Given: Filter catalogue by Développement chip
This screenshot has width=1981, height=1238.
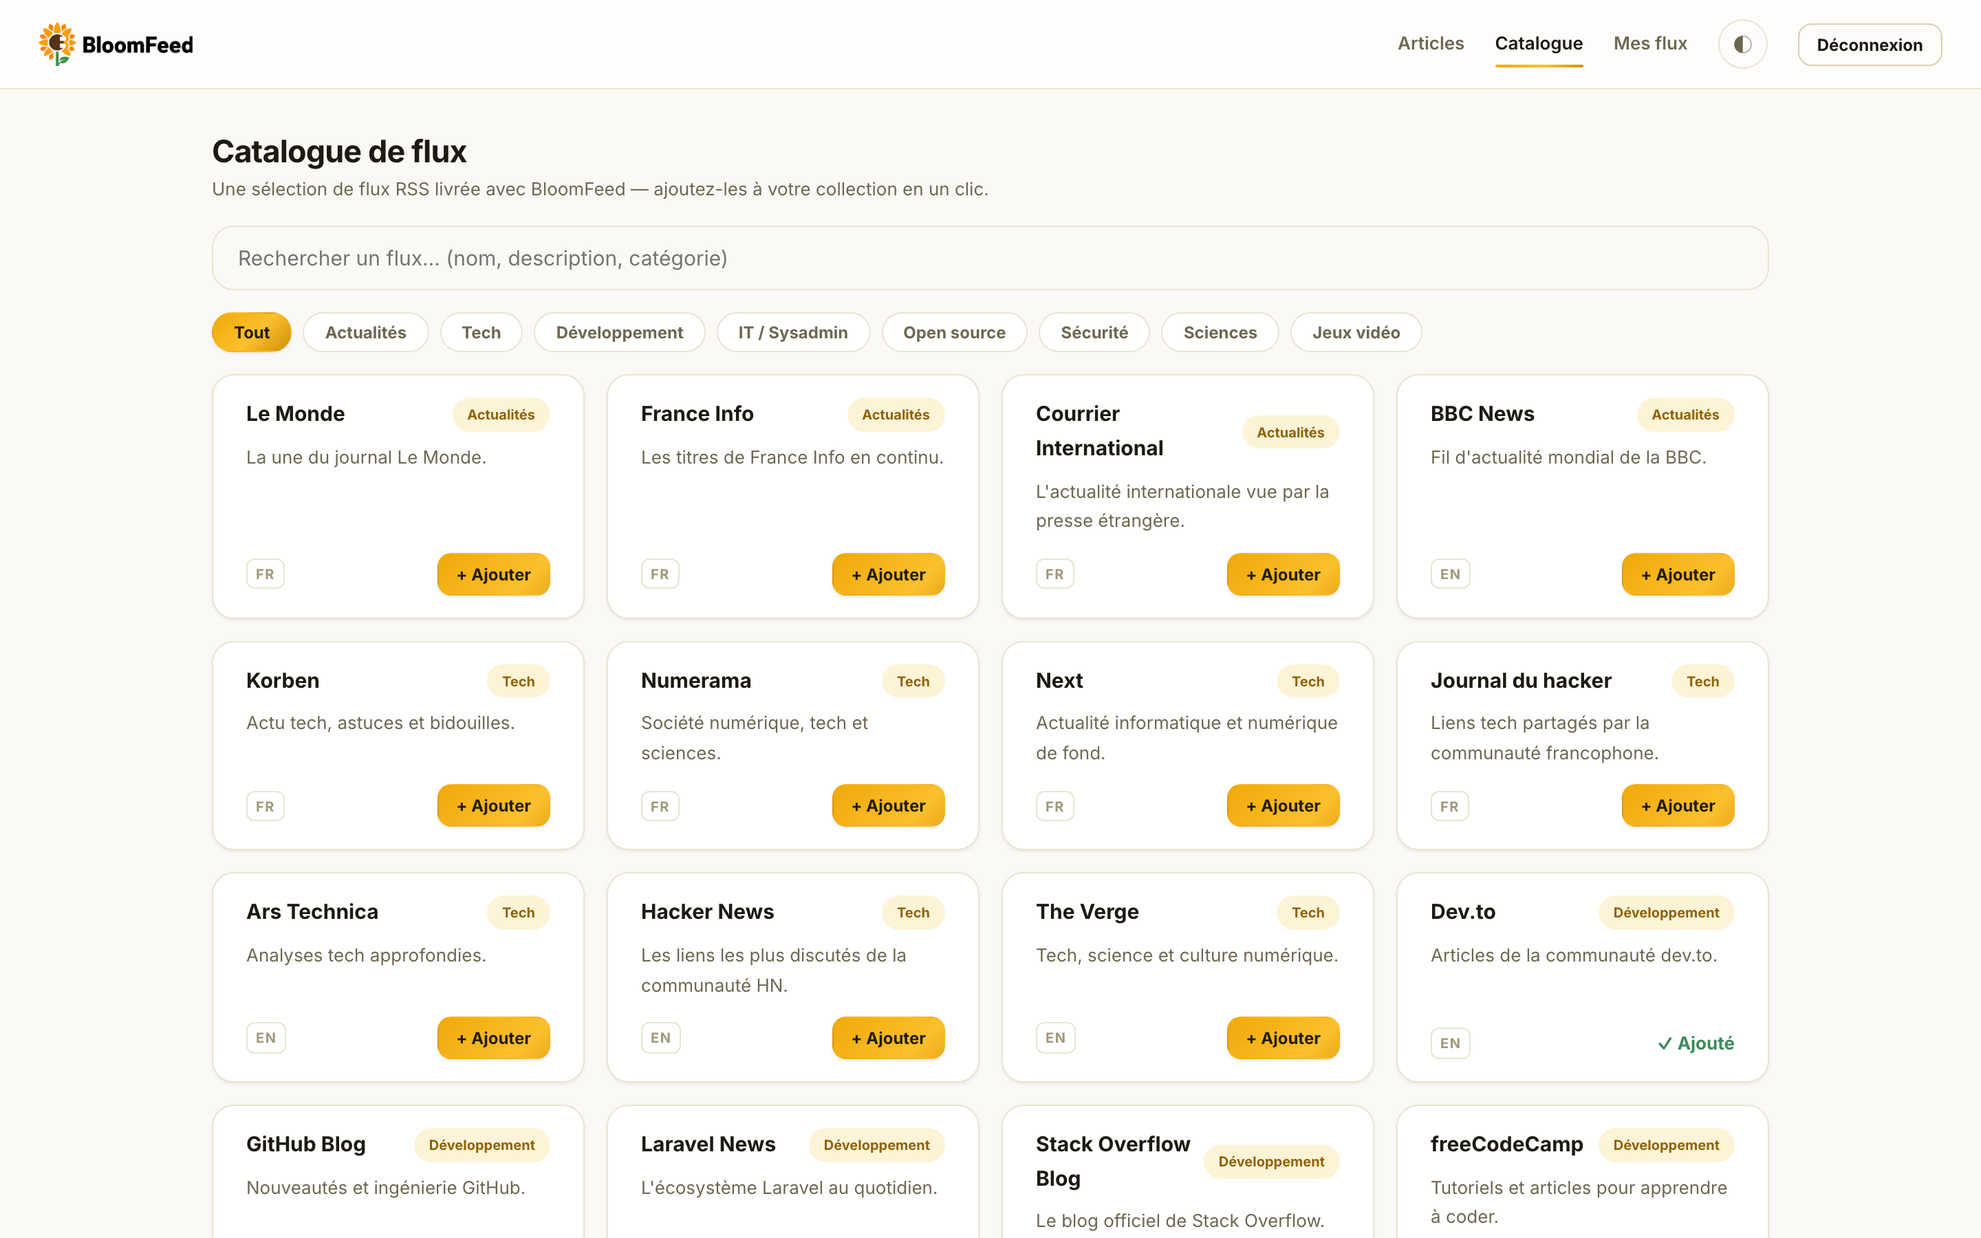Looking at the screenshot, I should (x=619, y=332).
